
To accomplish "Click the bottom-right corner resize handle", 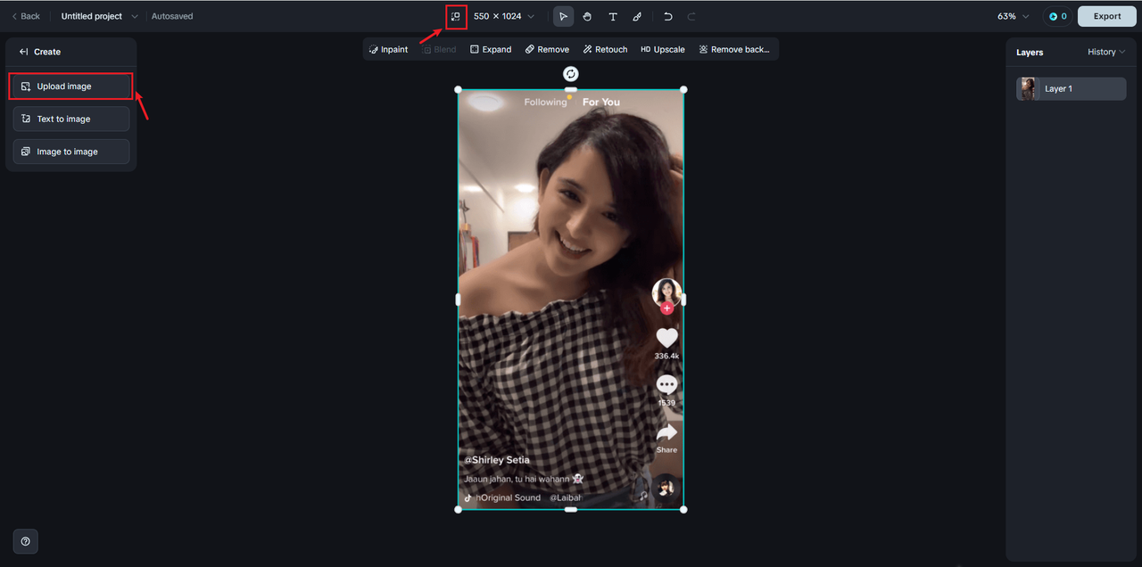I will (x=683, y=509).
